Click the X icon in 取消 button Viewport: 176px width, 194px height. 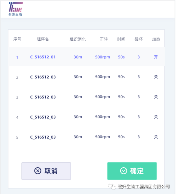point(38,171)
